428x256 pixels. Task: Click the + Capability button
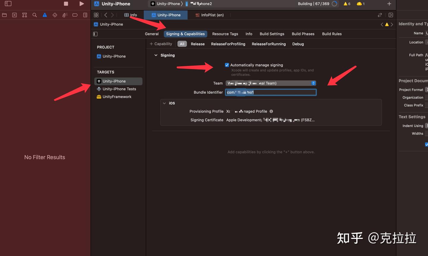click(160, 44)
